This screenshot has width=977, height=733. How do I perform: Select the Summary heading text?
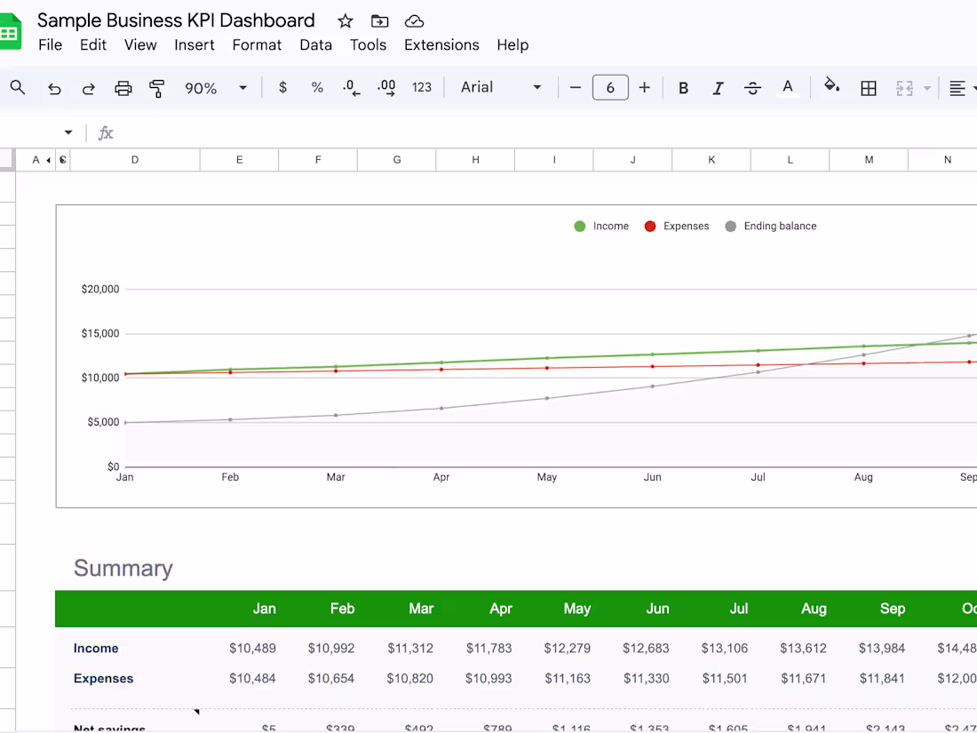click(123, 569)
